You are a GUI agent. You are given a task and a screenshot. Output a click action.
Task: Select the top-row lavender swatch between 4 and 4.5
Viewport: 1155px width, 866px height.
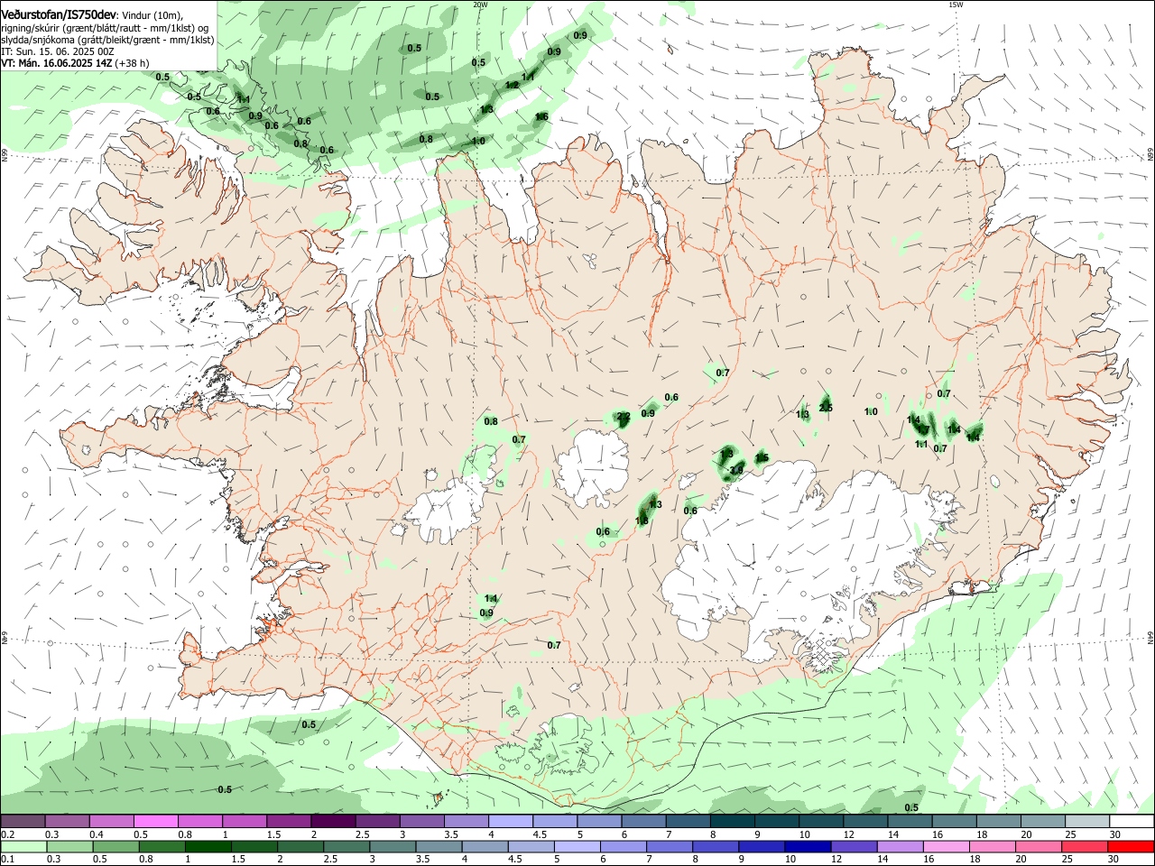(x=510, y=821)
